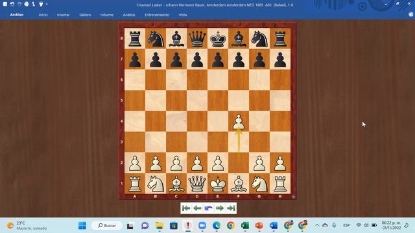Select the white king on e1

tap(218, 184)
